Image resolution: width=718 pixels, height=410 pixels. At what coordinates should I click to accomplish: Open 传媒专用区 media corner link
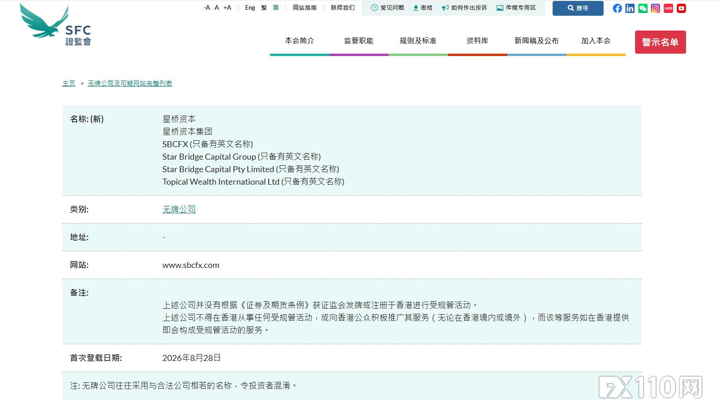(x=516, y=8)
